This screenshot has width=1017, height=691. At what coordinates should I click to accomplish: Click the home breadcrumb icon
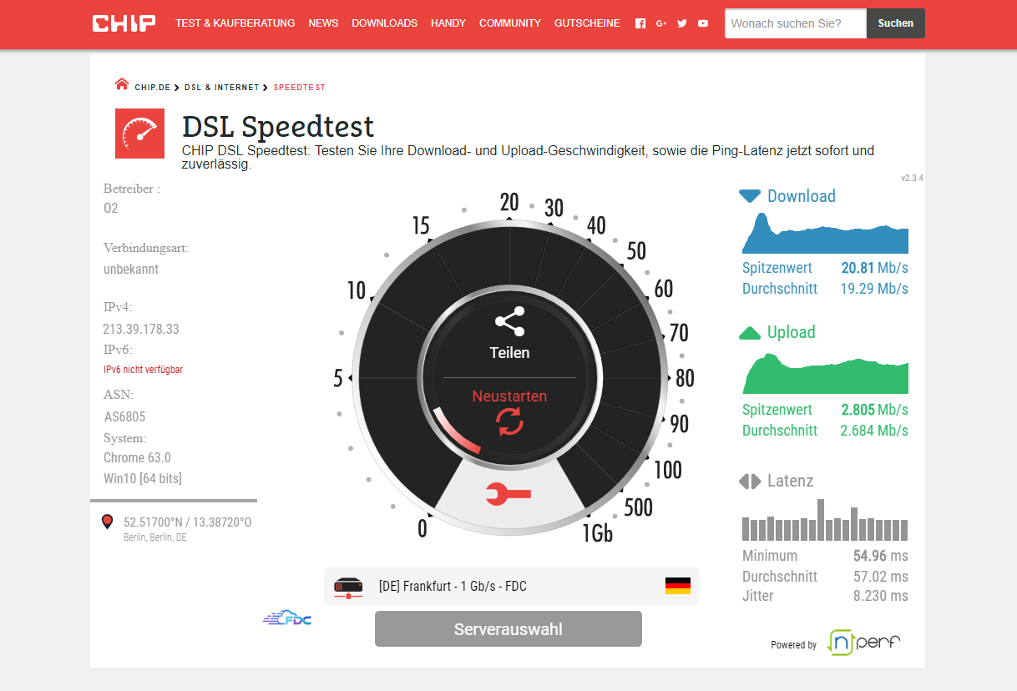tap(122, 84)
